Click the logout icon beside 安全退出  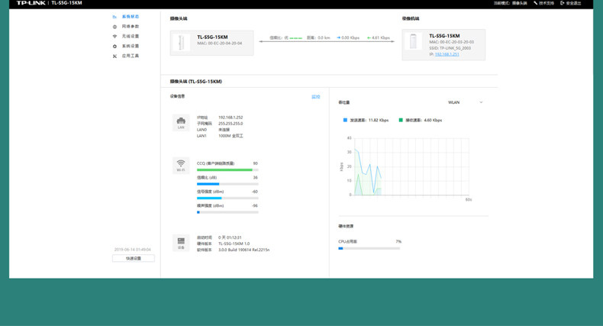[x=563, y=3]
